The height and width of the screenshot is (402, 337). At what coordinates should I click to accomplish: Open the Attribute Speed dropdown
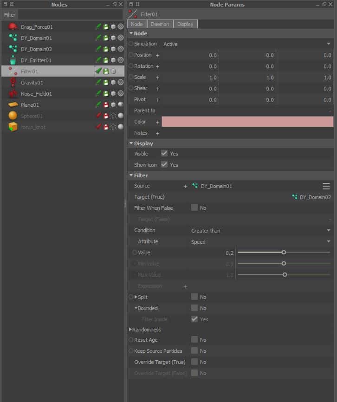click(x=260, y=242)
